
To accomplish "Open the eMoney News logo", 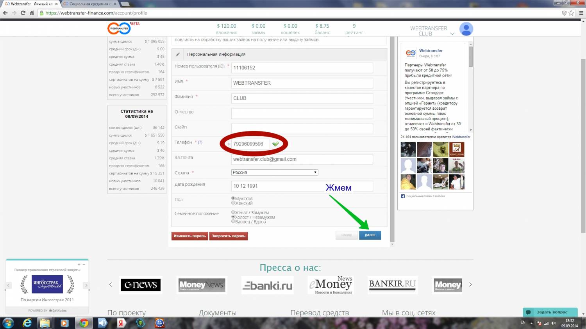I will pos(331,285).
